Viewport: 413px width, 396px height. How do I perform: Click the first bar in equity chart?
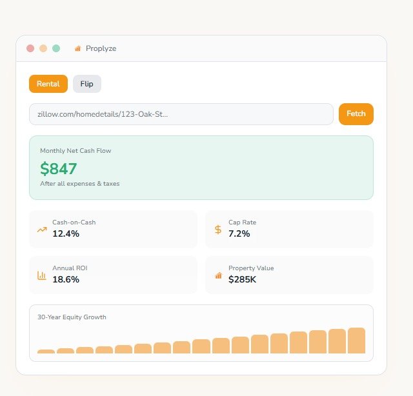(x=46, y=351)
